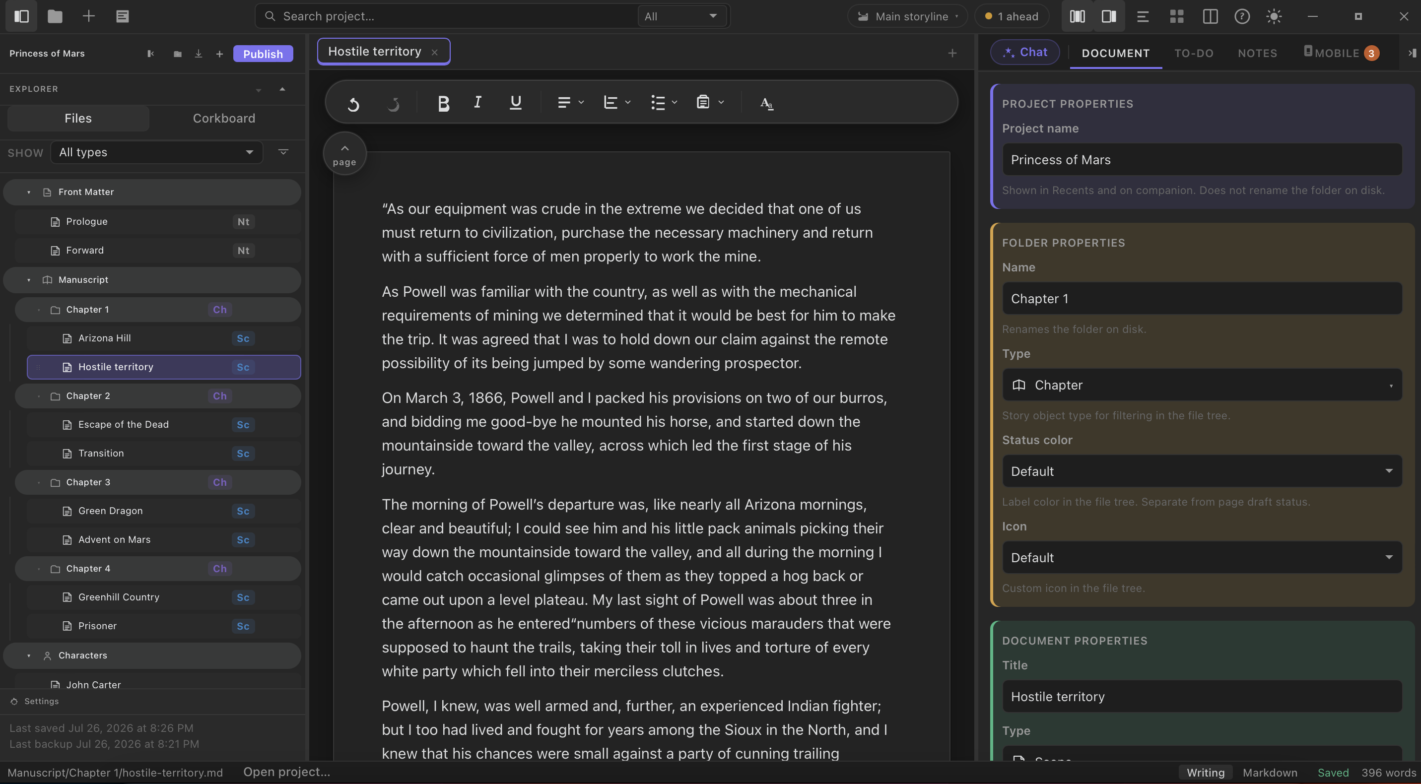Image resolution: width=1421 pixels, height=784 pixels.
Task: Open the help question mark icon
Action: click(x=1242, y=16)
